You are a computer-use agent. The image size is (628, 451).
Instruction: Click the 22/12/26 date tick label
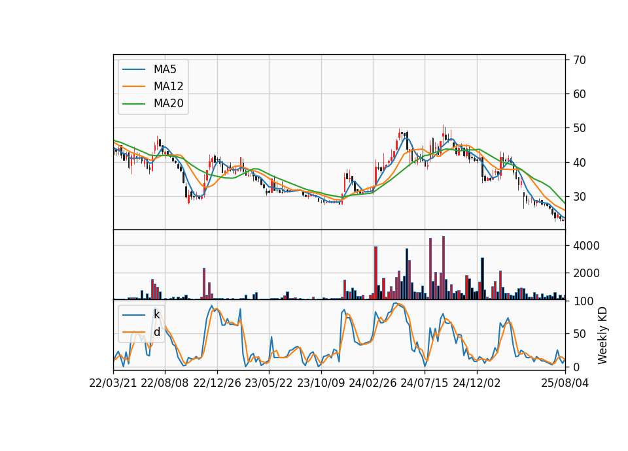coord(217,383)
